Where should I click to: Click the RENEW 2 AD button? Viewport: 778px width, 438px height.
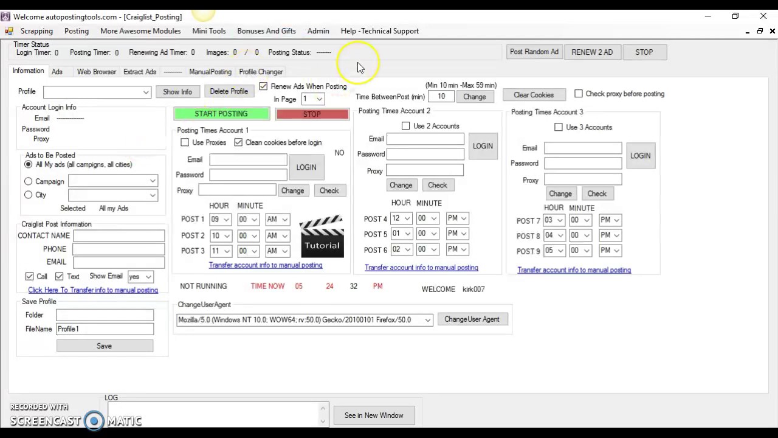point(592,52)
